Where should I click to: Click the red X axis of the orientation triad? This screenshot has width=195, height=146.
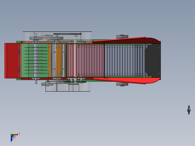[x=15, y=134]
